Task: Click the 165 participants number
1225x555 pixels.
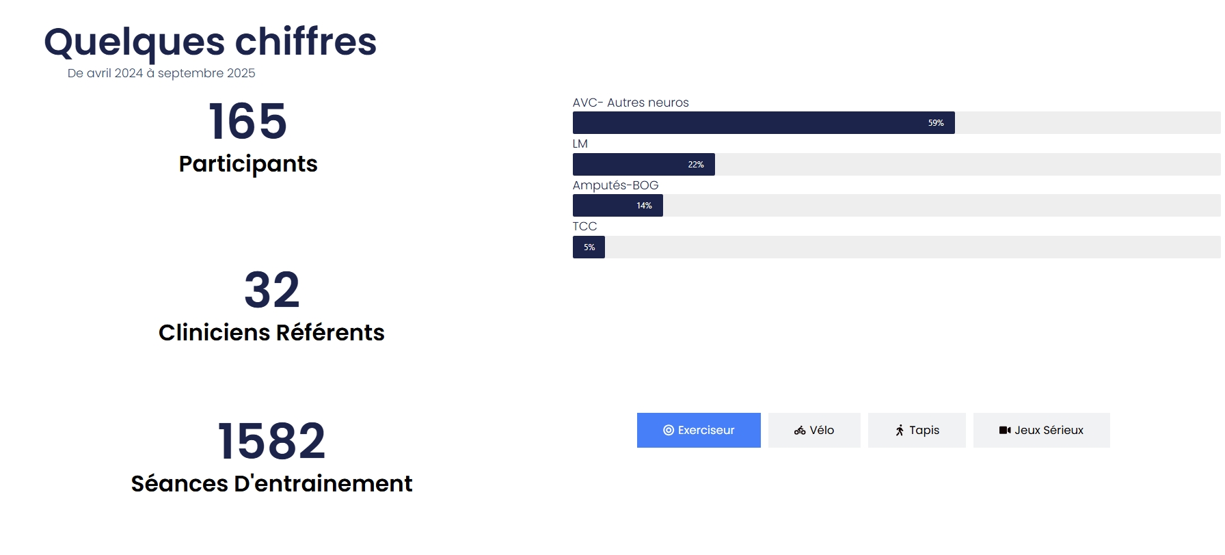Action: (247, 122)
